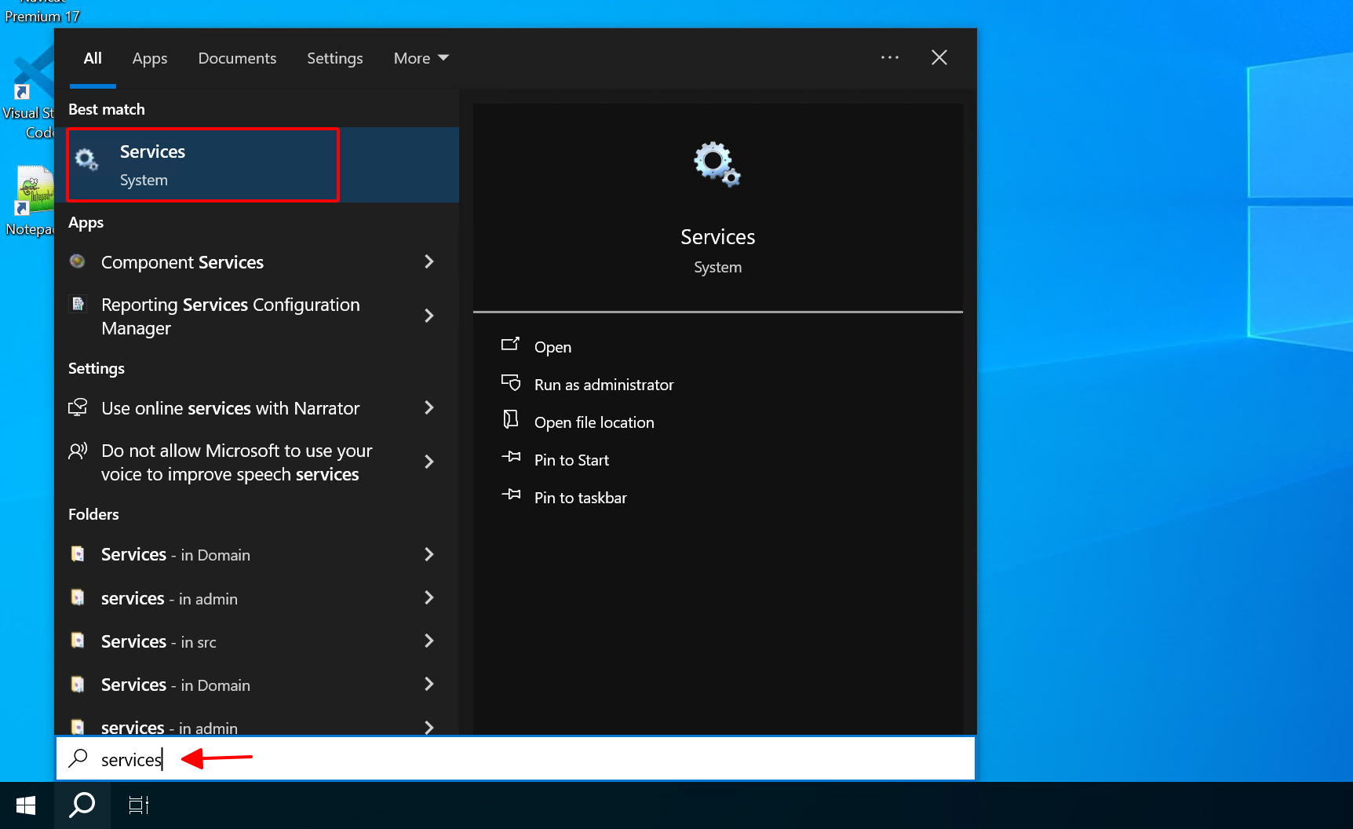Expand Reporting Services Configuration Manager chevron

click(429, 316)
